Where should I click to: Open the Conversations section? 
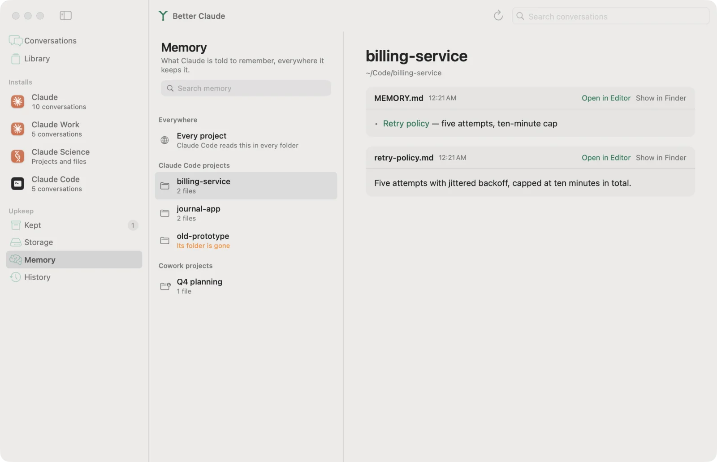[74, 41]
